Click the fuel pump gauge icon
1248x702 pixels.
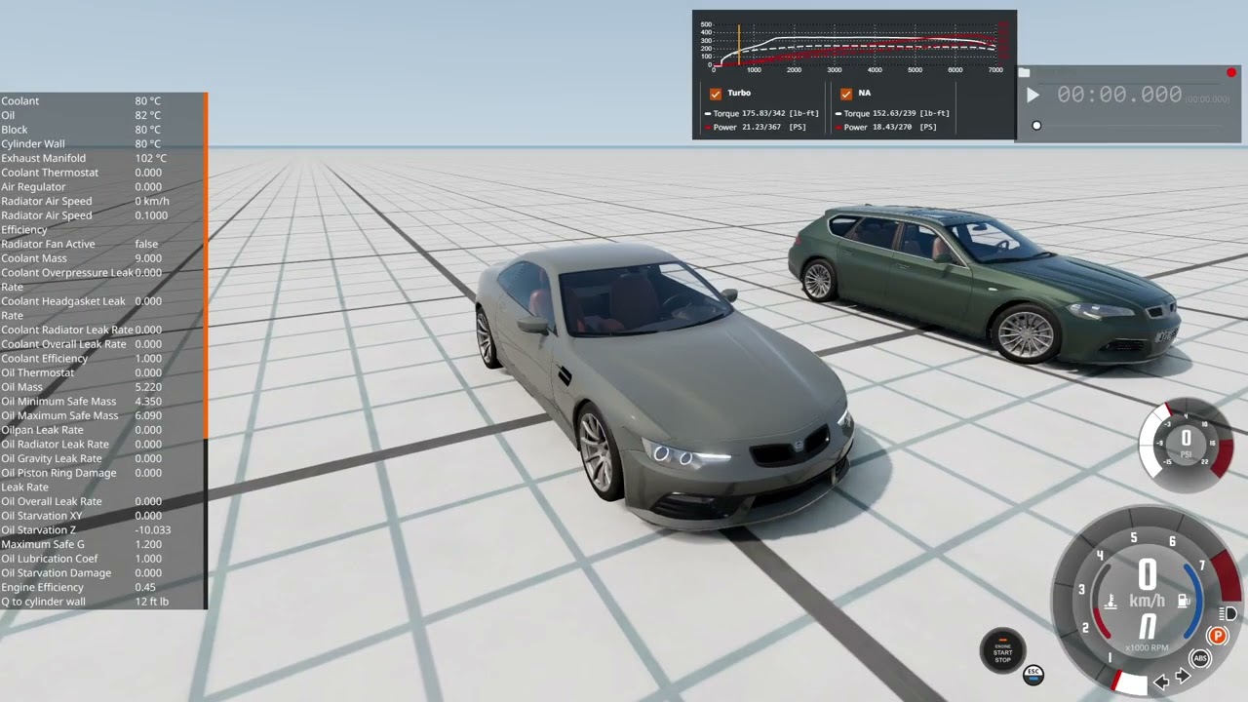[1186, 602]
